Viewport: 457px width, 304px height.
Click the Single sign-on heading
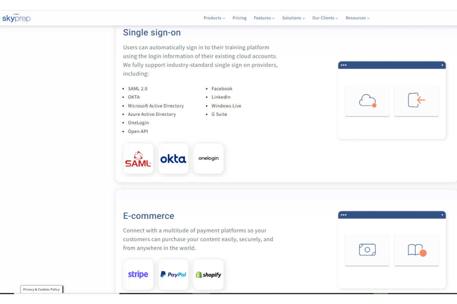tap(152, 32)
